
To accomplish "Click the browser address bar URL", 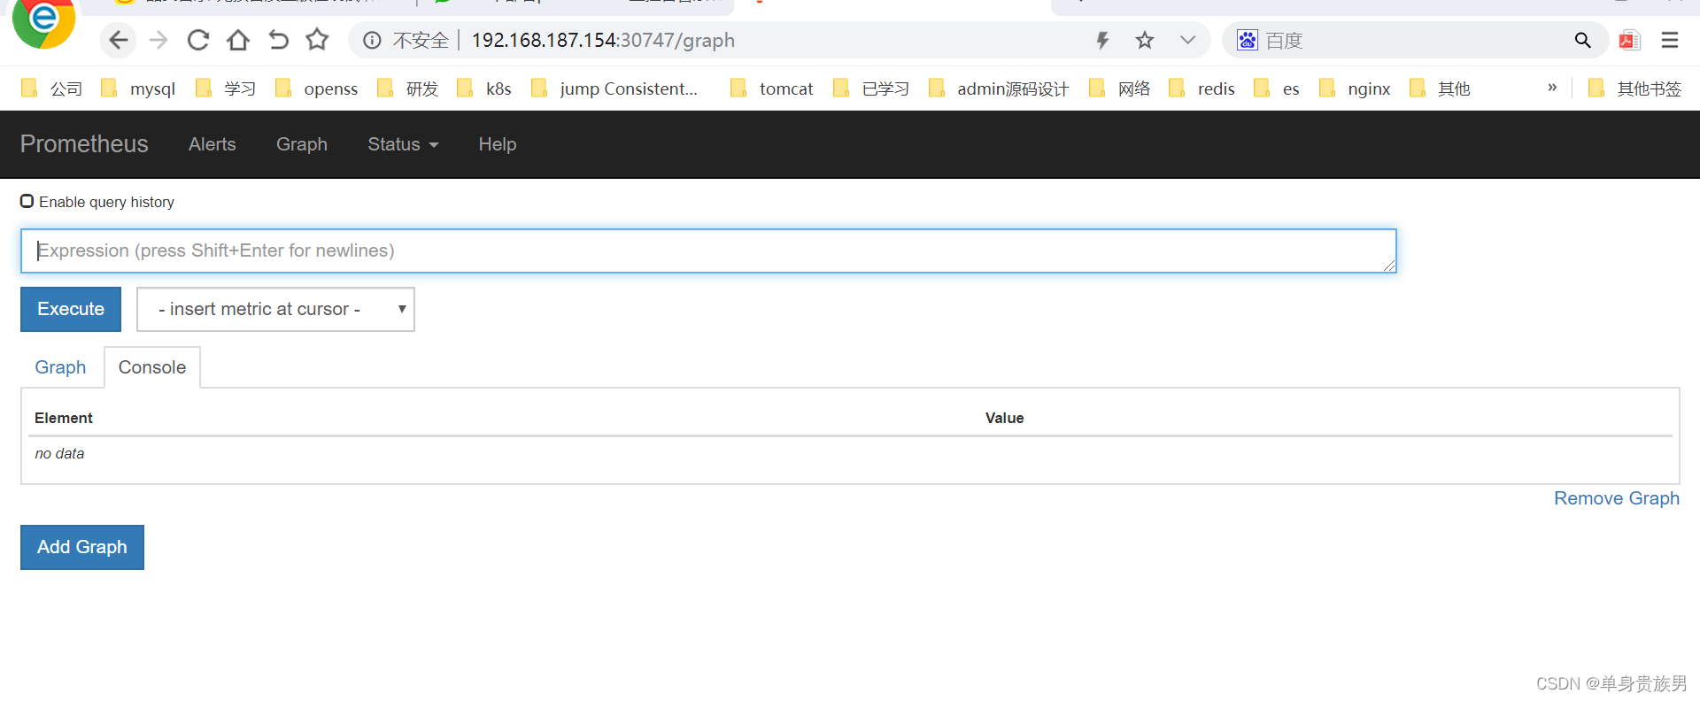I will tap(603, 40).
